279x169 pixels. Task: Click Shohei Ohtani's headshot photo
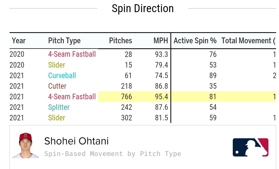25,145
